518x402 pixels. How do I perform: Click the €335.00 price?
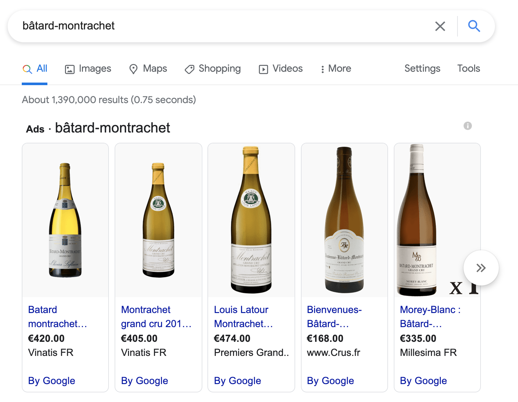click(x=418, y=338)
